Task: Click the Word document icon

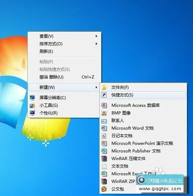Action: click(104, 128)
